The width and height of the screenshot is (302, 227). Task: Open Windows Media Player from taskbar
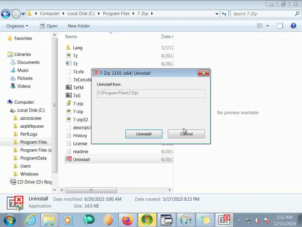(68, 220)
